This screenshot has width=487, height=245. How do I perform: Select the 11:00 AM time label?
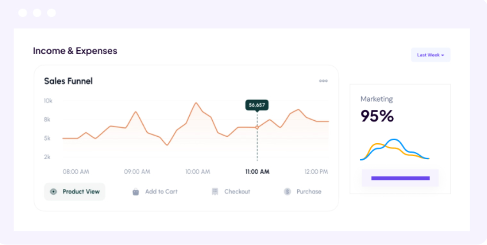257,172
